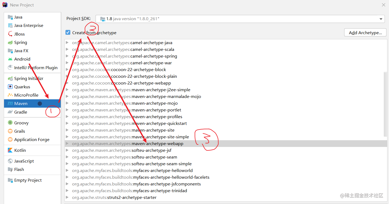The height and width of the screenshot is (204, 389).
Task: Pick the IntelliJ Platform Plugin icon
Action: tap(10, 68)
